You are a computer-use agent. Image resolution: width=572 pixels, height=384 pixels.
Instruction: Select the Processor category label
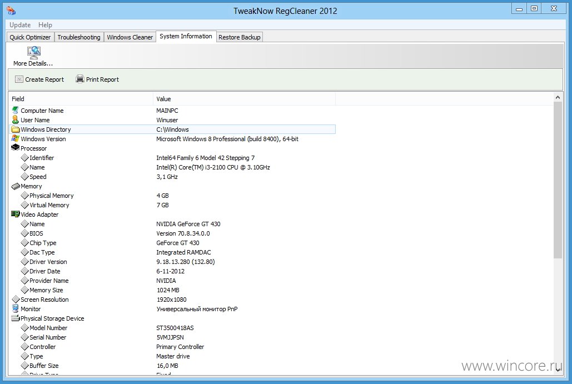(x=33, y=148)
